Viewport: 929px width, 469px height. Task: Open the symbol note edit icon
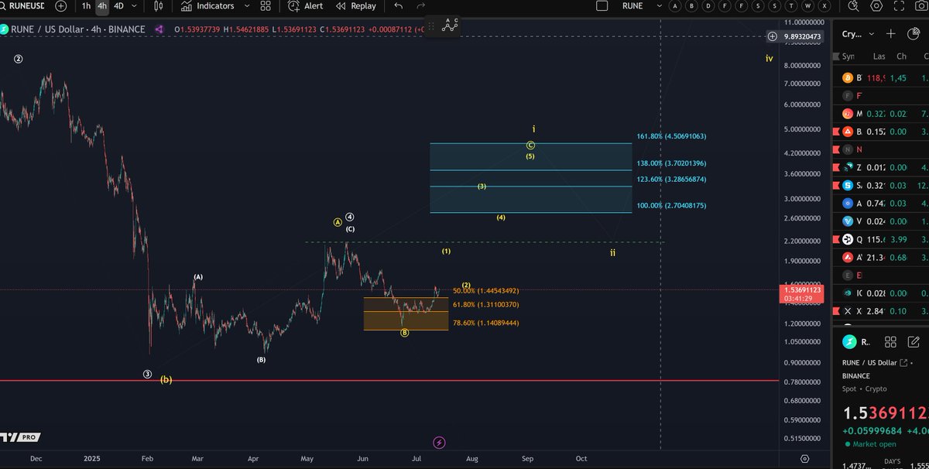tap(914, 341)
